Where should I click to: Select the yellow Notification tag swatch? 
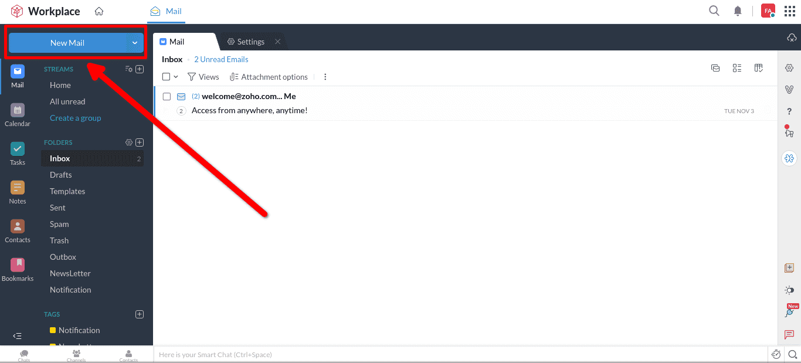[52, 330]
